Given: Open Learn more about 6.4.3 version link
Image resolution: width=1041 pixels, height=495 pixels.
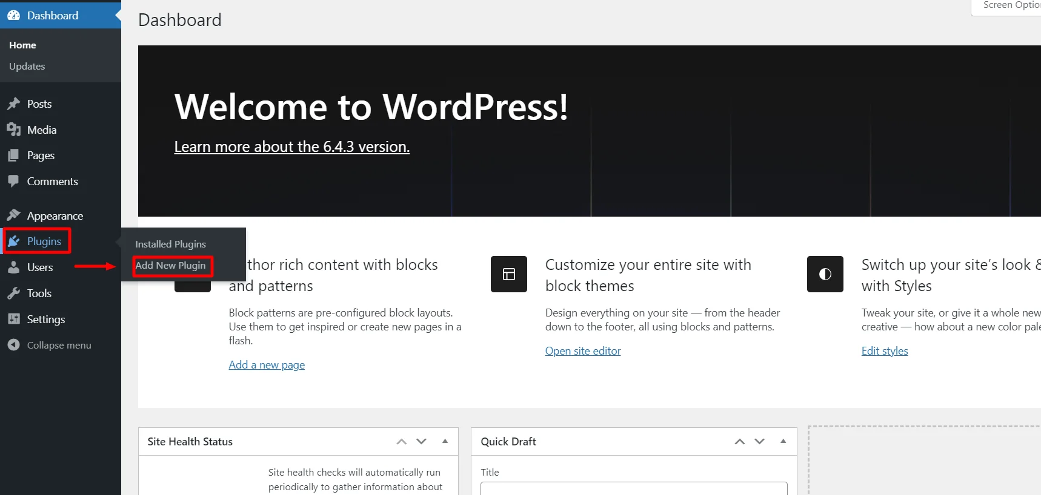Looking at the screenshot, I should click(x=292, y=147).
